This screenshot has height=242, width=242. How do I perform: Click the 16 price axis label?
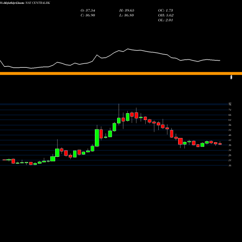(x=230, y=166)
